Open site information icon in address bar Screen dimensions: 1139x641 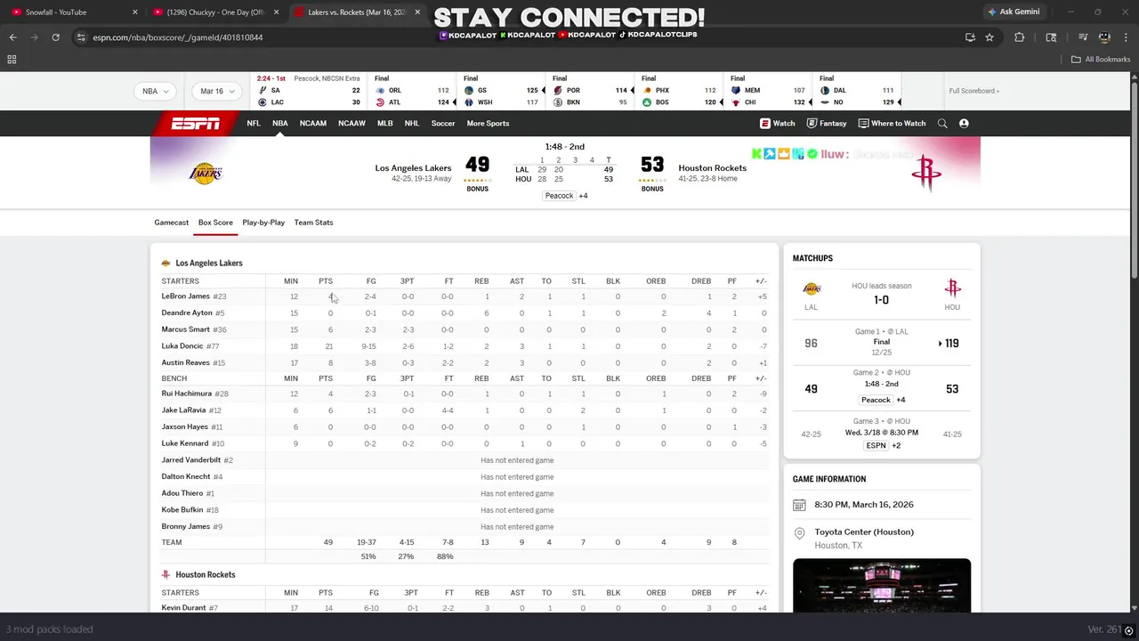[x=81, y=37]
